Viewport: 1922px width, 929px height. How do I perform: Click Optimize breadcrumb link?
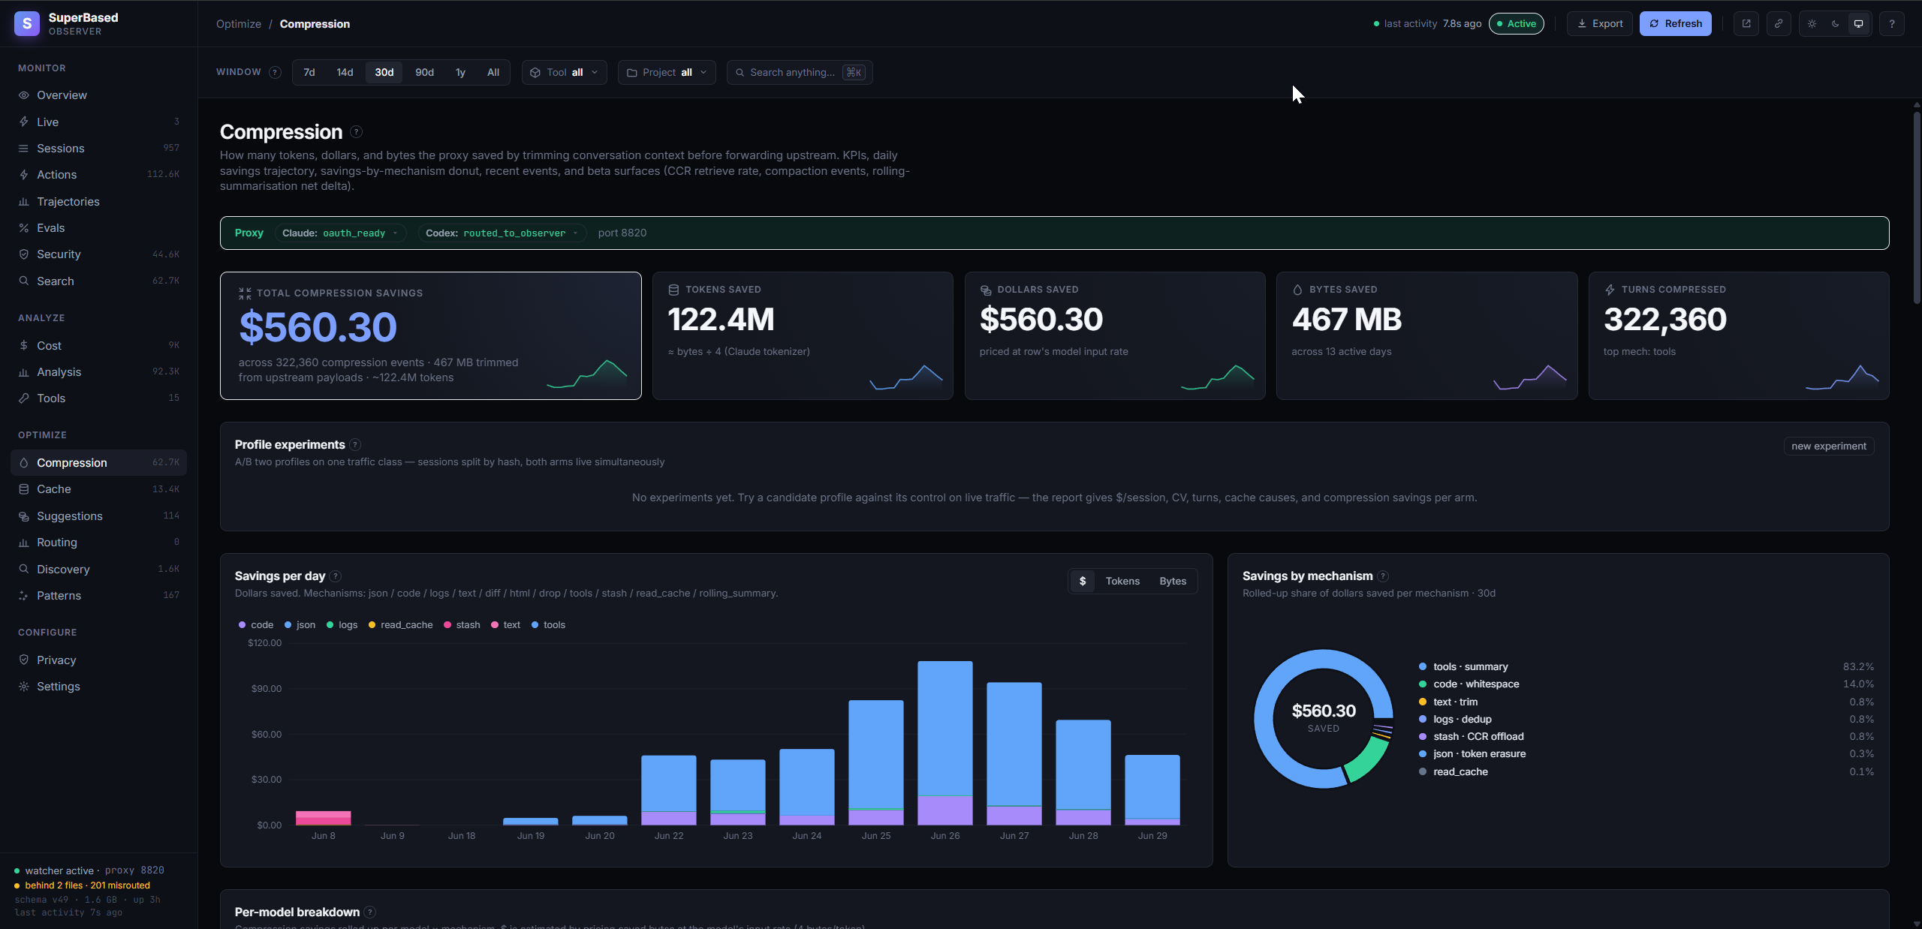(x=239, y=24)
